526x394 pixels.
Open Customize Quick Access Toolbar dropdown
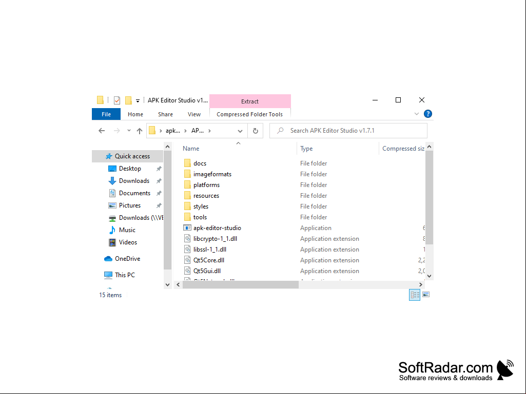tap(138, 100)
